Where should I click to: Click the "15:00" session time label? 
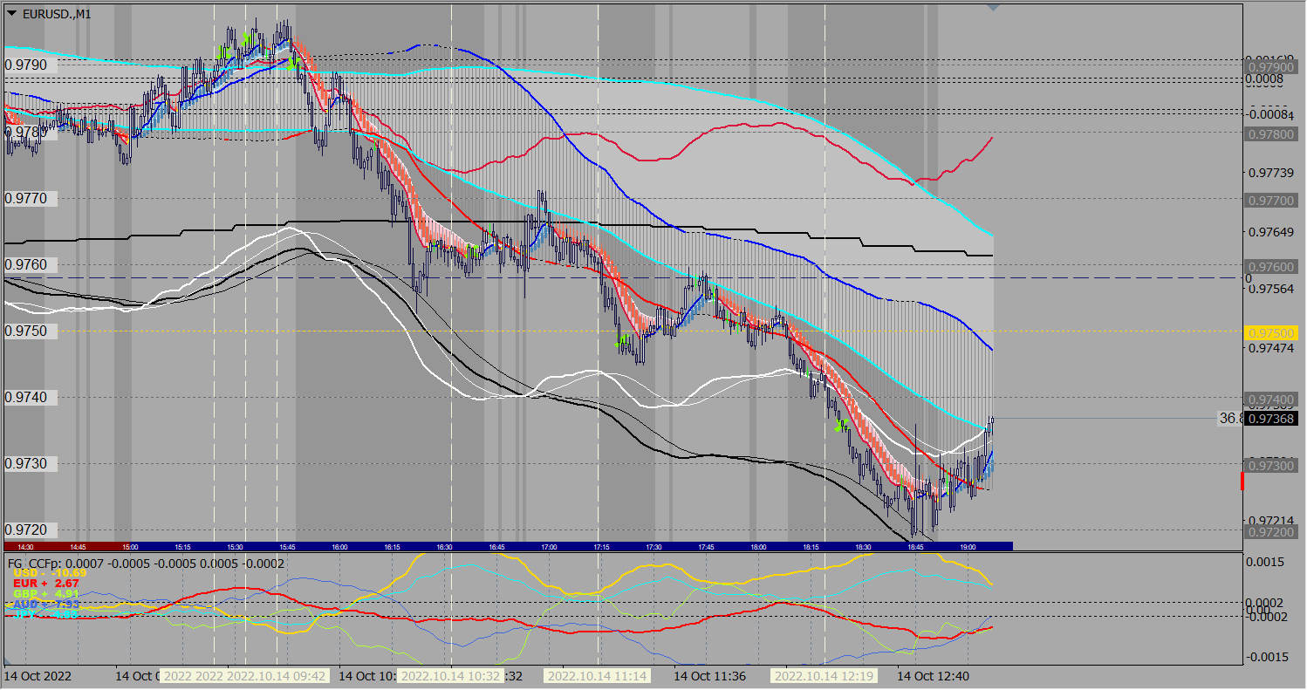click(130, 547)
